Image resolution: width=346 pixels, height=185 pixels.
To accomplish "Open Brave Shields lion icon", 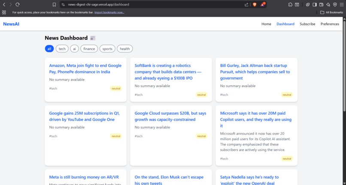I will [x=255, y=4].
